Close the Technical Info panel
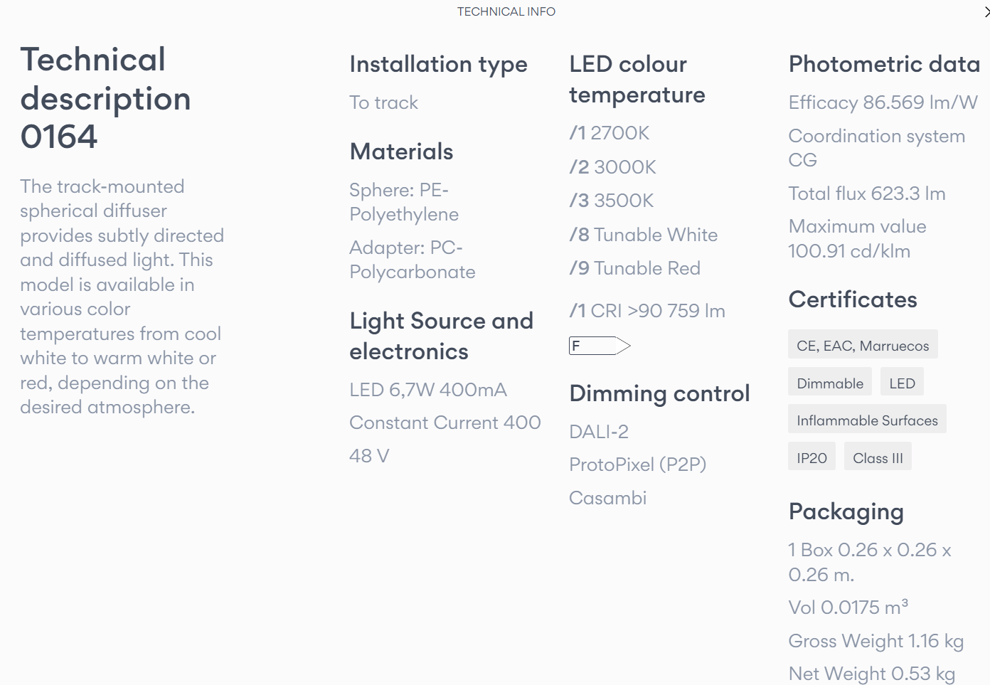 986,12
